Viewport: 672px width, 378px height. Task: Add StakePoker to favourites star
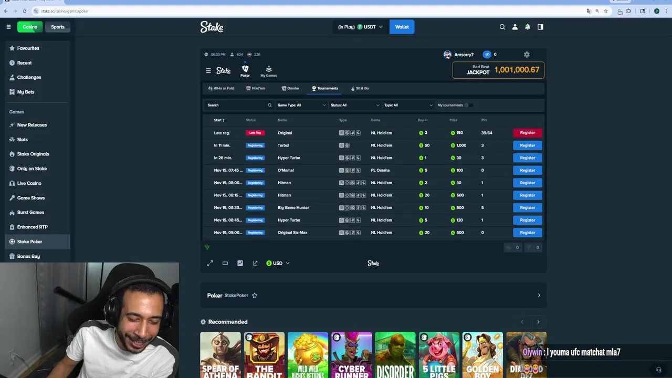255,296
